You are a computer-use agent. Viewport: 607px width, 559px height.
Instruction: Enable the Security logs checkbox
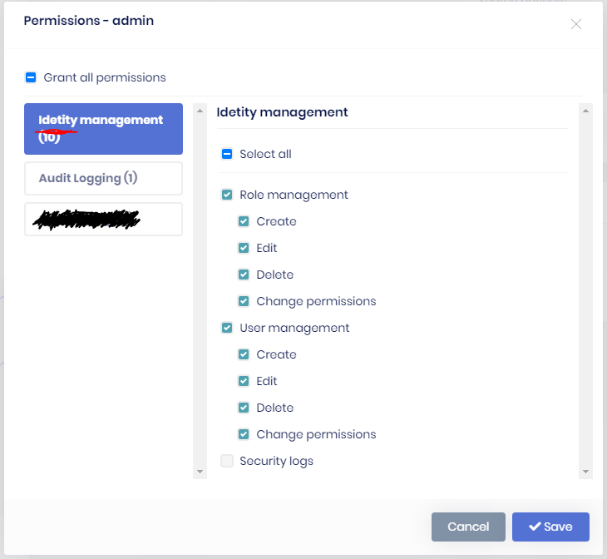pyautogui.click(x=227, y=461)
